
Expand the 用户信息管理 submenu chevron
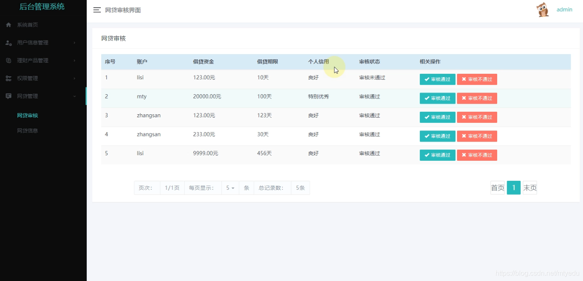pos(74,43)
